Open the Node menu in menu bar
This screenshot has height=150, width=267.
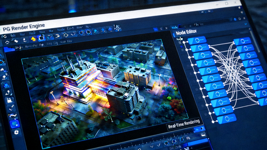(61, 30)
